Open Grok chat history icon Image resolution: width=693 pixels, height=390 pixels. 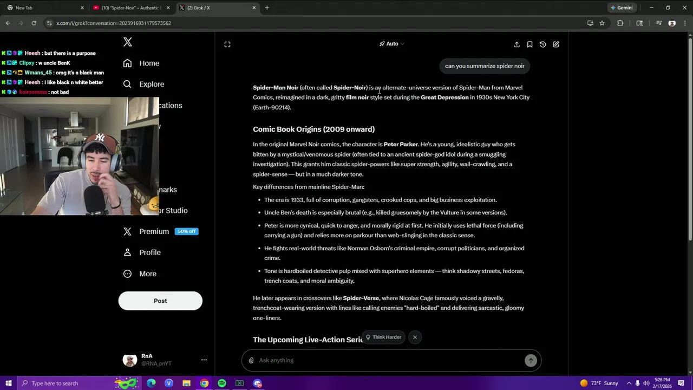click(x=542, y=44)
